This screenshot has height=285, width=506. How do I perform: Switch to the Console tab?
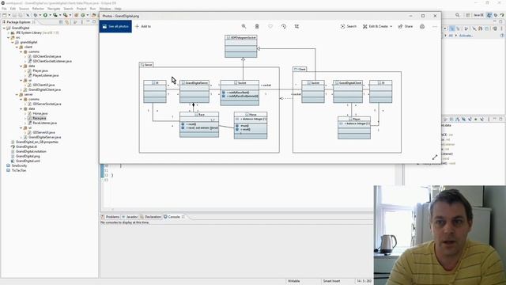pyautogui.click(x=174, y=217)
